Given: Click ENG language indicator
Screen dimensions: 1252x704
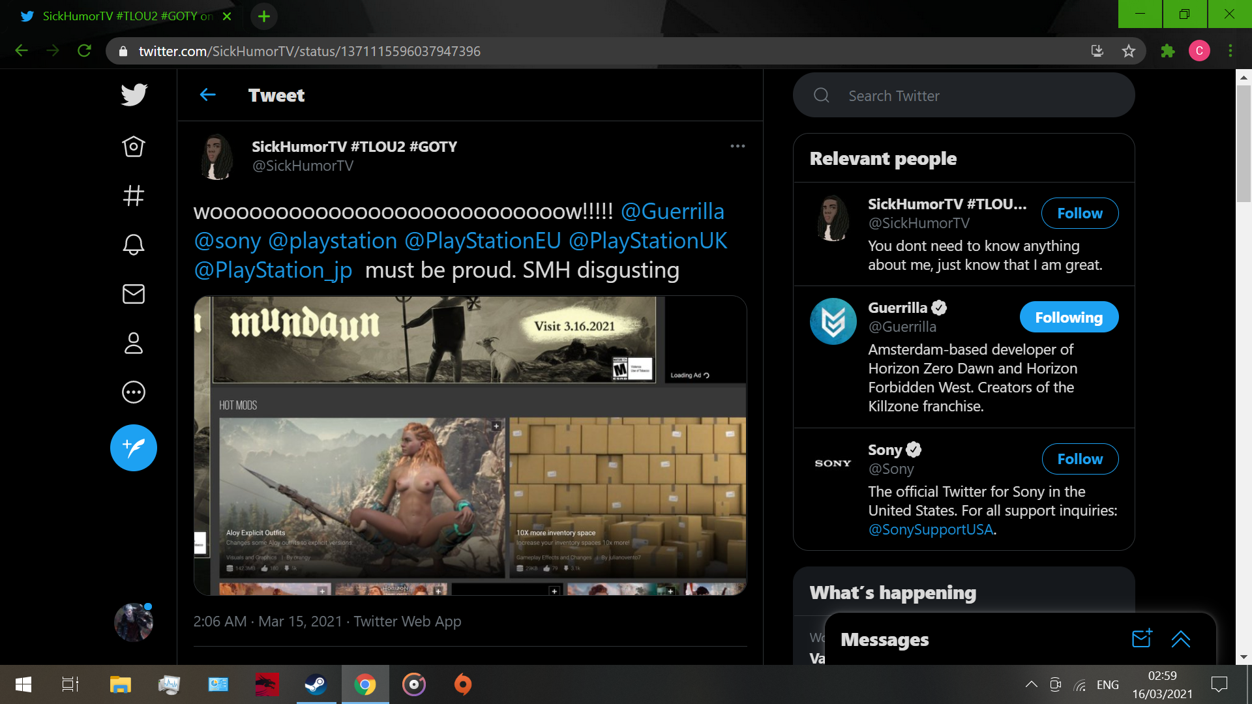Looking at the screenshot, I should pos(1107,684).
